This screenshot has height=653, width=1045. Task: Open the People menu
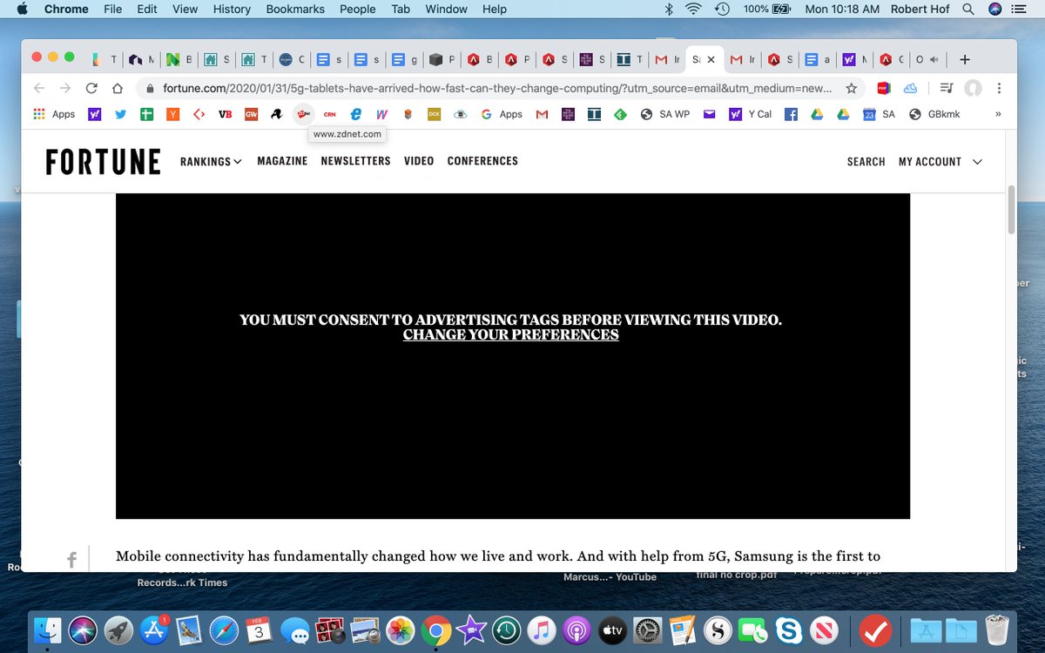tap(358, 9)
